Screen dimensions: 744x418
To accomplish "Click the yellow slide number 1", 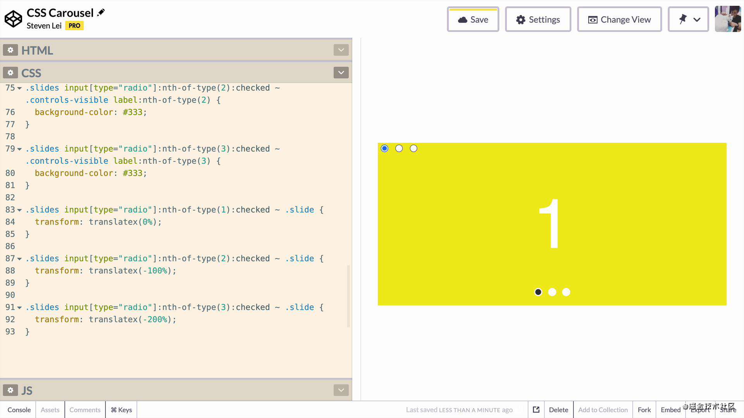I will (549, 224).
